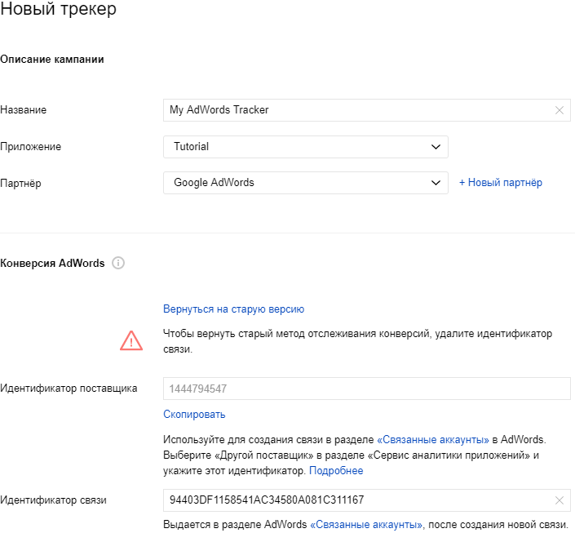Click the Новый трекер page title

point(58,9)
